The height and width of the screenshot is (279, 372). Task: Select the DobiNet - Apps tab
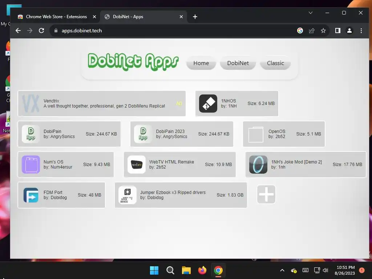coord(143,17)
